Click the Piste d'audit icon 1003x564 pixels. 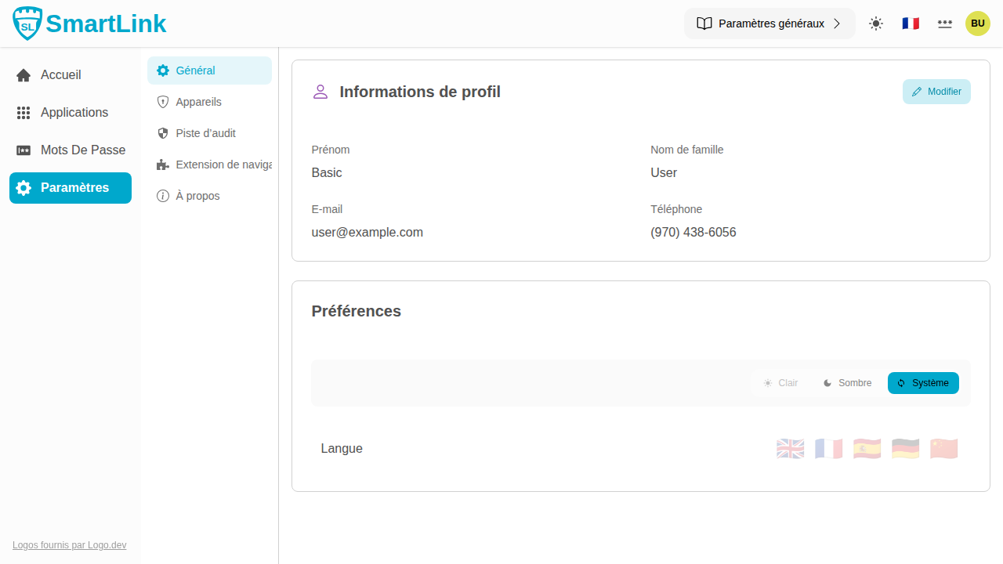click(163, 133)
